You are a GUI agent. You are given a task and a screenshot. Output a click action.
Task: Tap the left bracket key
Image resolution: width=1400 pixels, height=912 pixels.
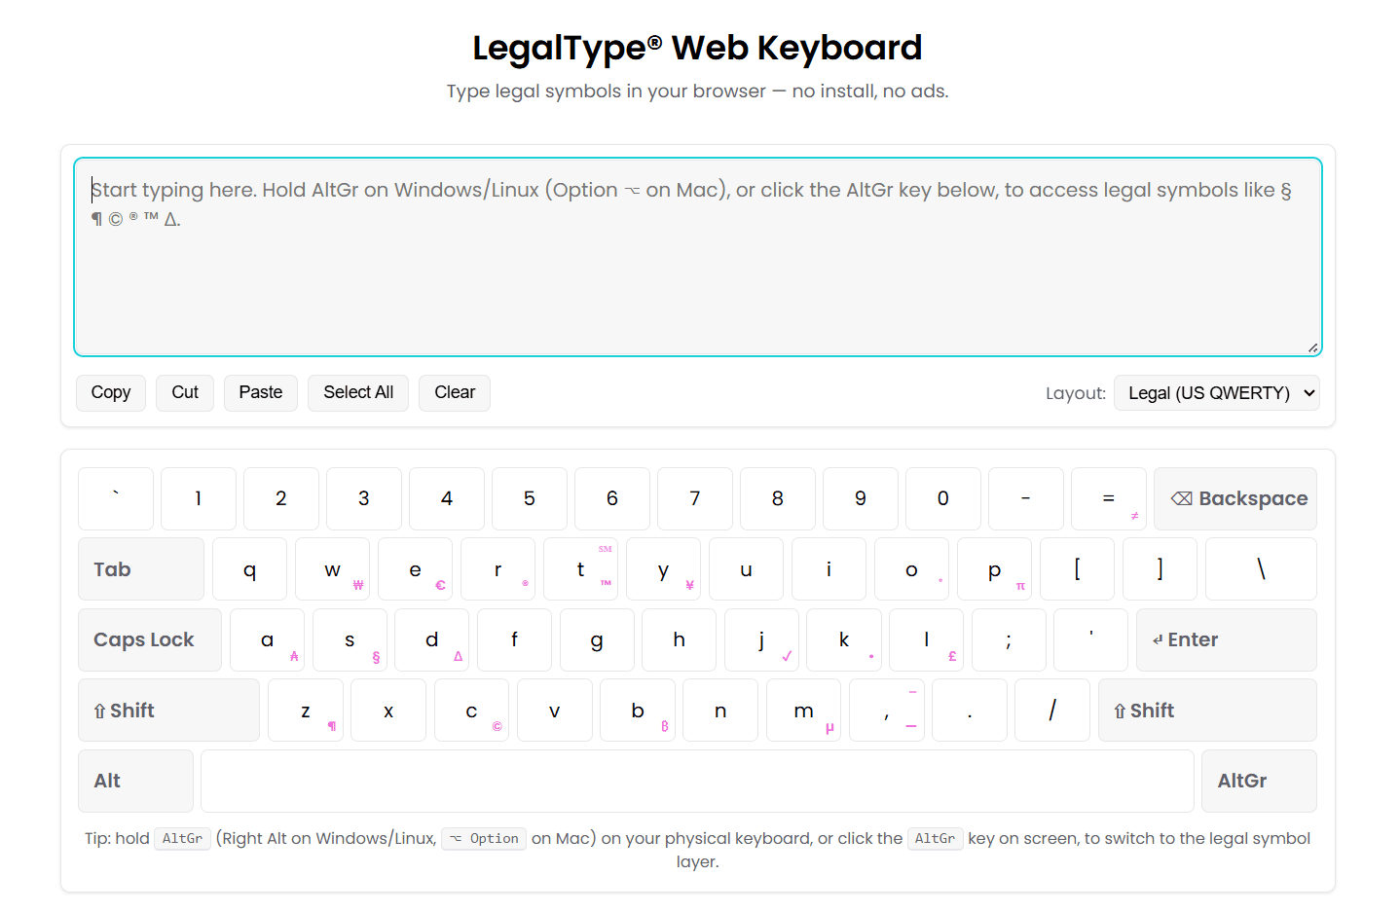tap(1077, 569)
